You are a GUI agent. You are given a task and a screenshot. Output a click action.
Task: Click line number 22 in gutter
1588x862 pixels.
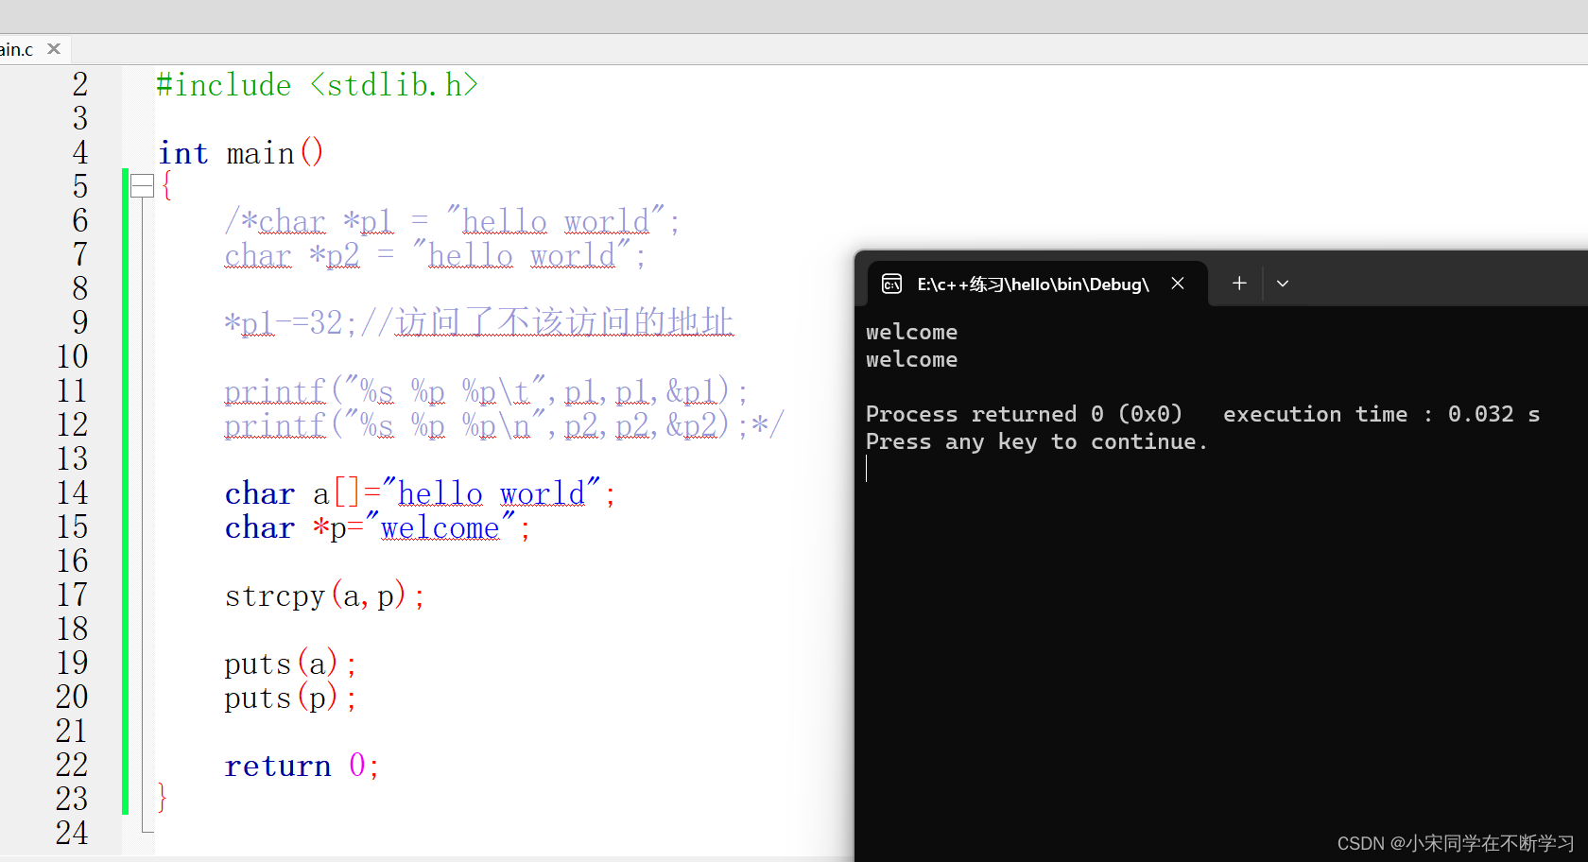coord(72,765)
